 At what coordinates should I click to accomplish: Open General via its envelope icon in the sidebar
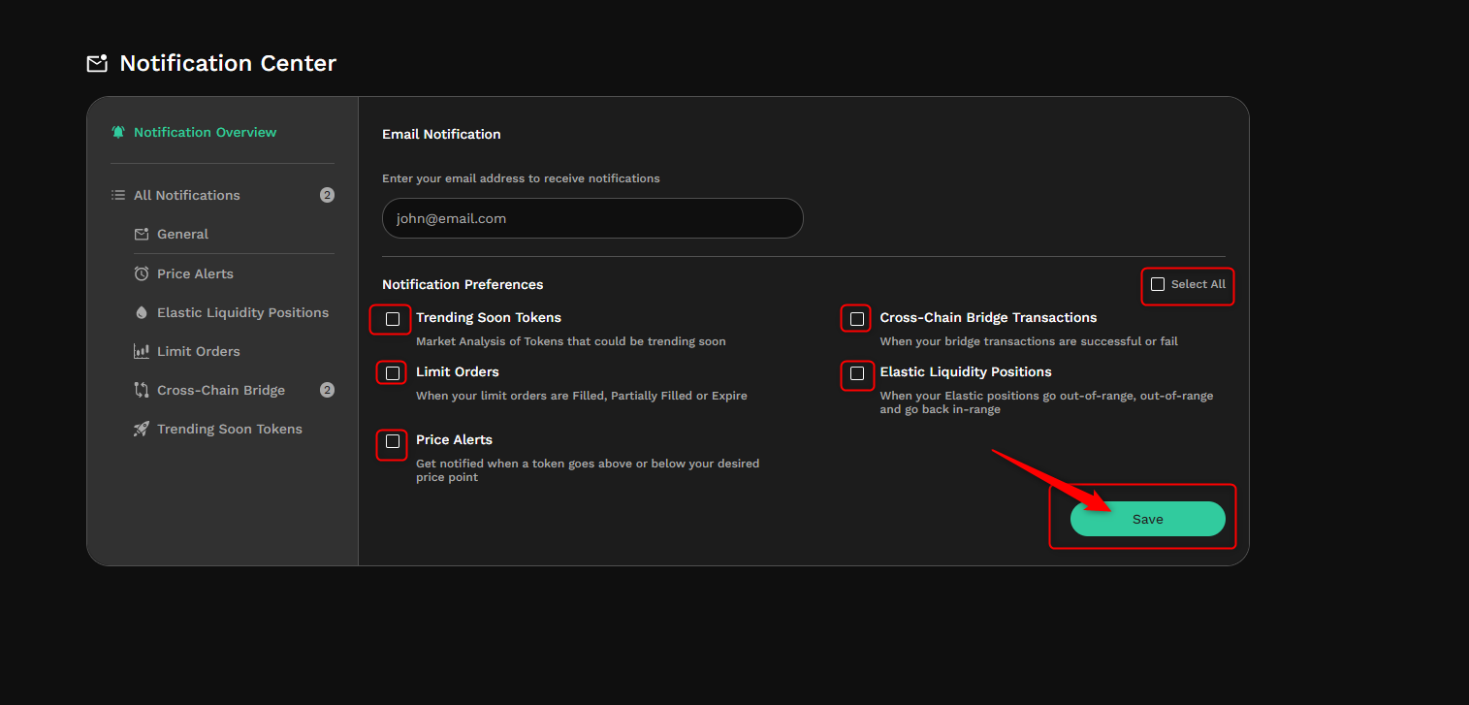coord(142,234)
